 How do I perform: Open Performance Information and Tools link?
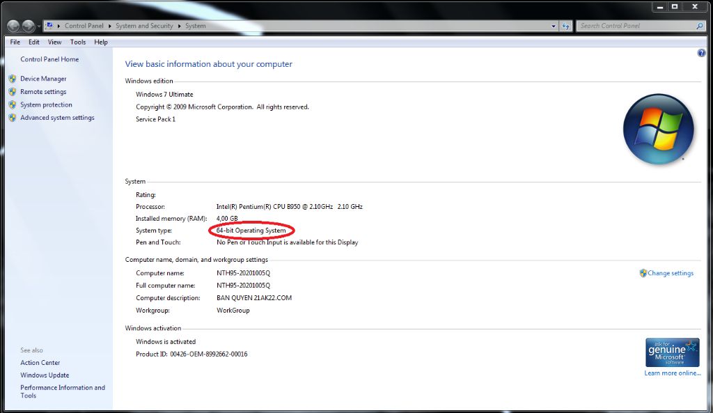pos(62,391)
